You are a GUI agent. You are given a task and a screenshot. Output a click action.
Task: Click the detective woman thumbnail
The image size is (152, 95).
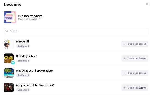[9, 87]
